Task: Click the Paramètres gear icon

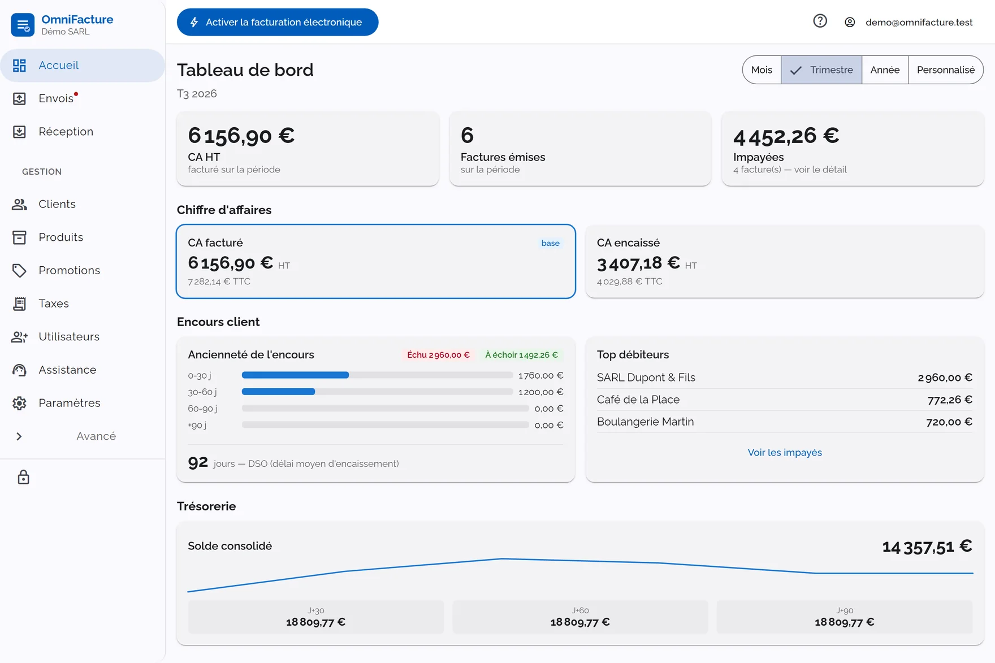Action: coord(19,403)
